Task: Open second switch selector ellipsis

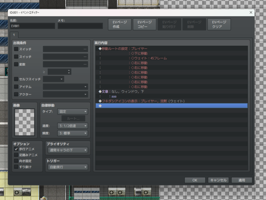Action: (85, 56)
